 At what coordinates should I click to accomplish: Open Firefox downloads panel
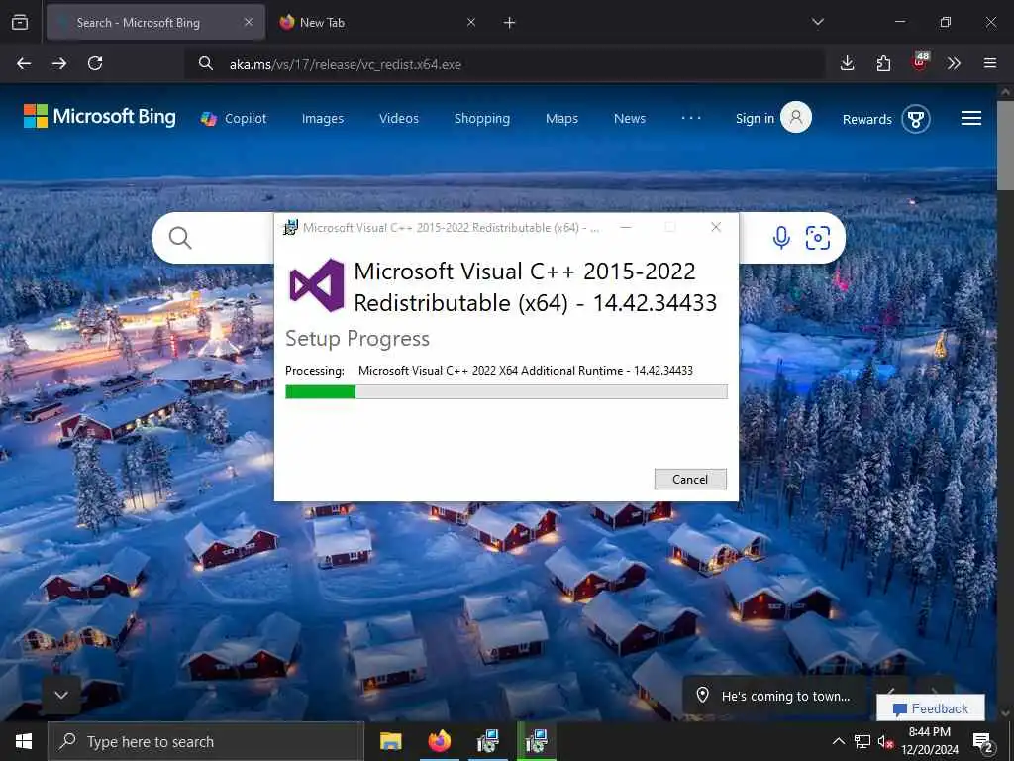tap(848, 62)
